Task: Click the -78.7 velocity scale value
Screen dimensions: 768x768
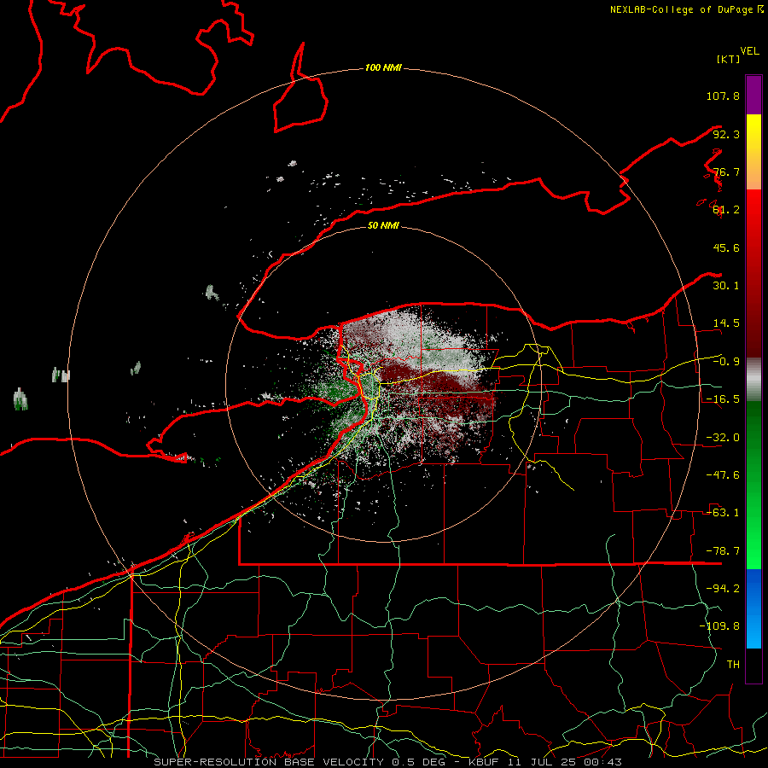Action: (x=723, y=551)
